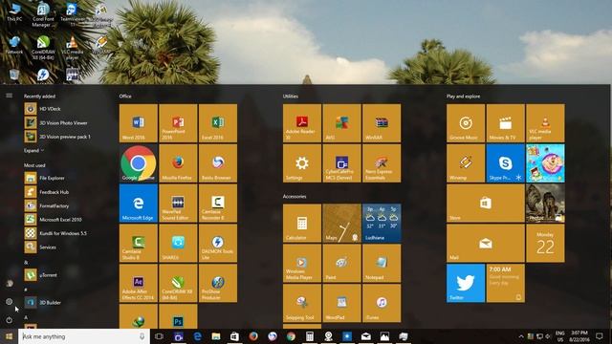Click the user account avatar in Start rail
The image size is (612, 344).
coord(9,284)
